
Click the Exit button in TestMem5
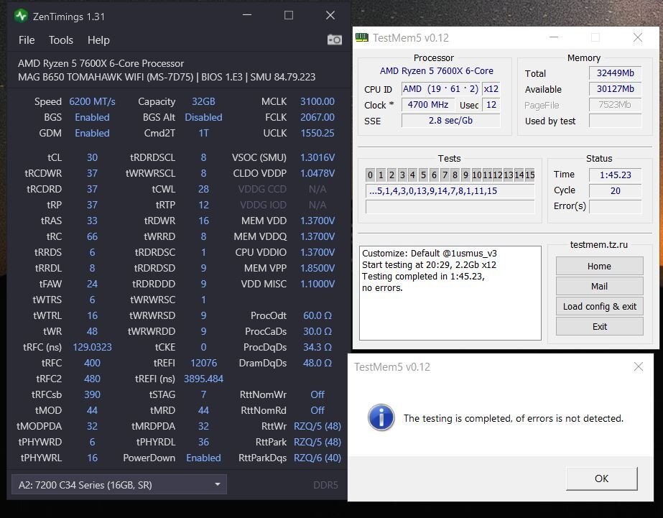(599, 326)
